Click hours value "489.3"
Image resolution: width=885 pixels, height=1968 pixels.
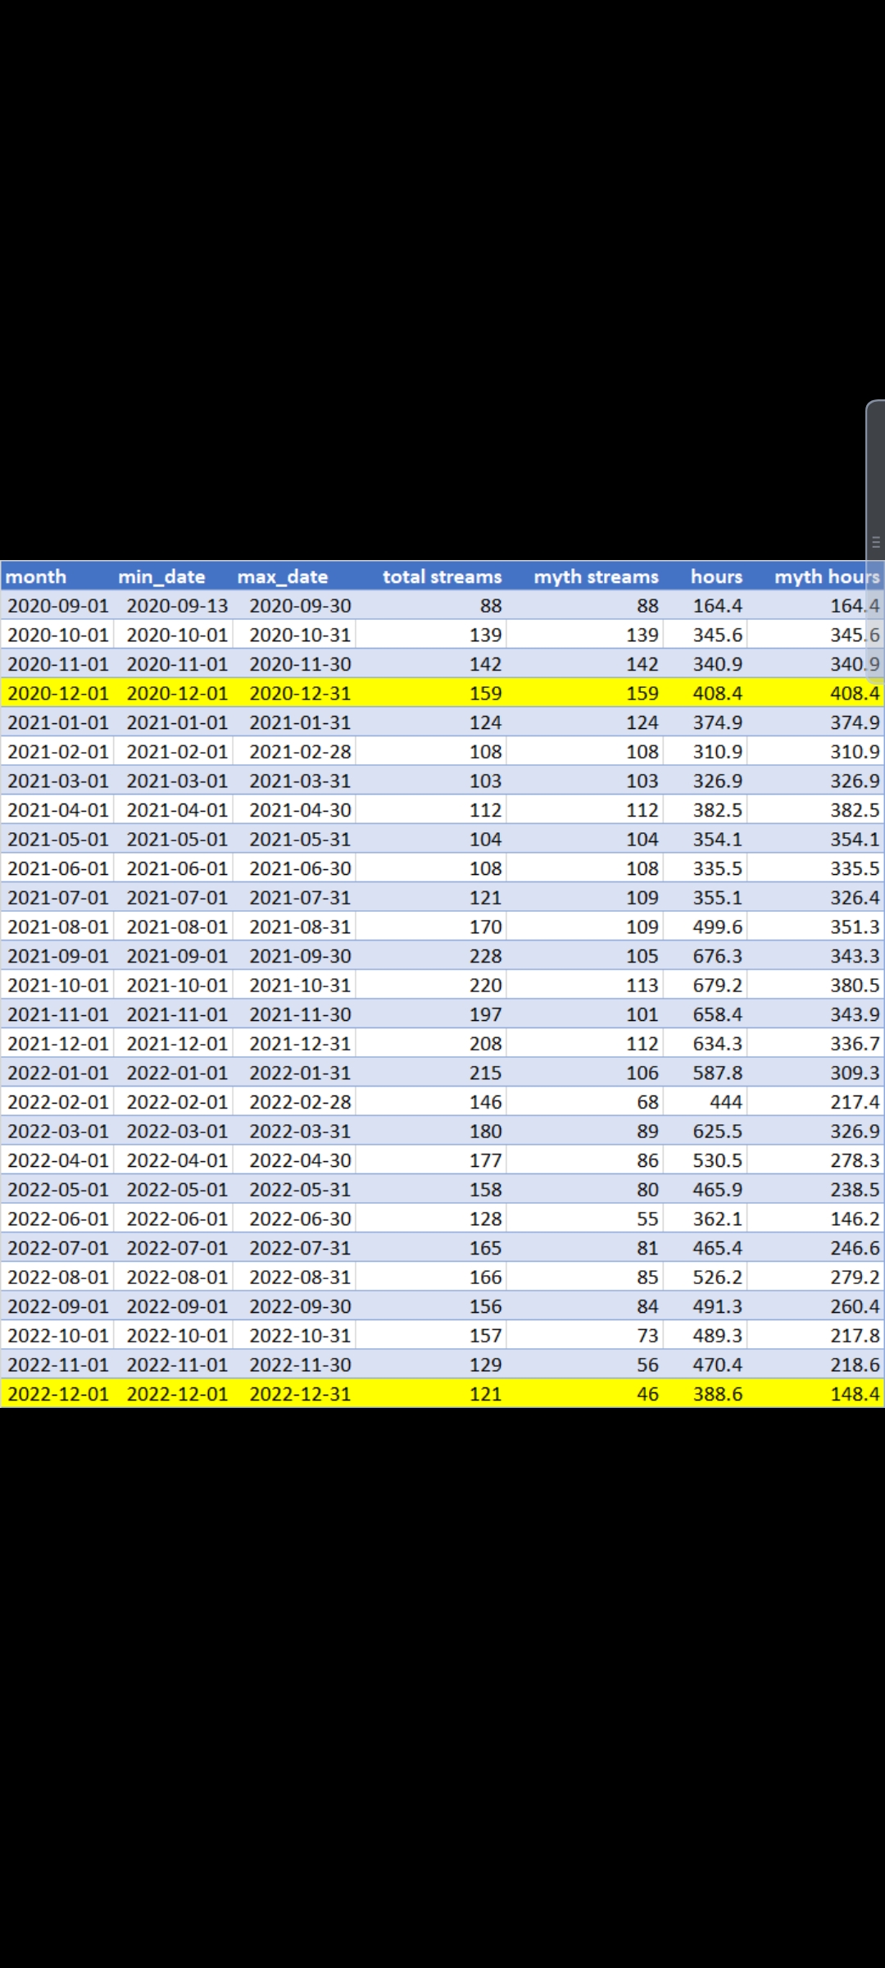(718, 1336)
